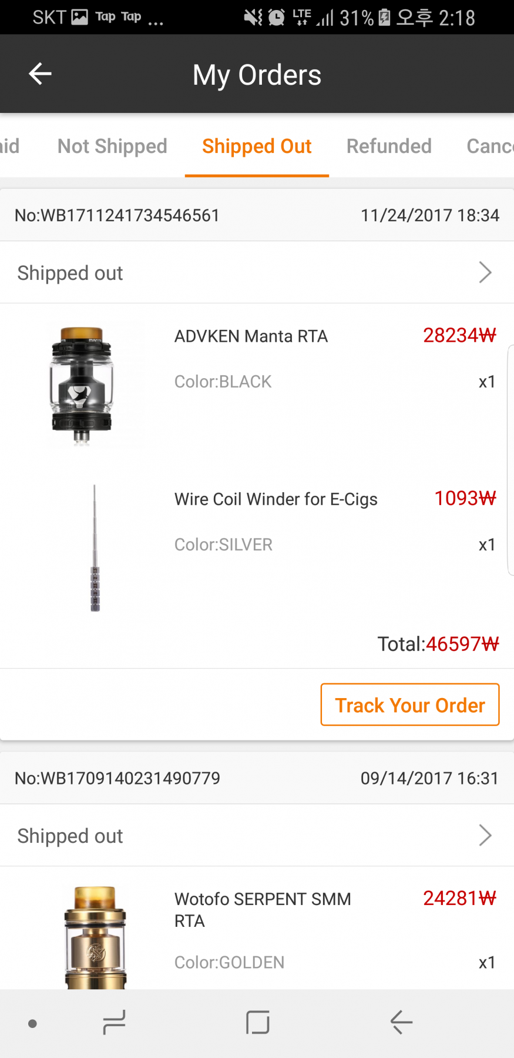Image resolution: width=514 pixels, height=1058 pixels.
Task: Tap the gallery notification icon in status bar
Action: (x=79, y=17)
